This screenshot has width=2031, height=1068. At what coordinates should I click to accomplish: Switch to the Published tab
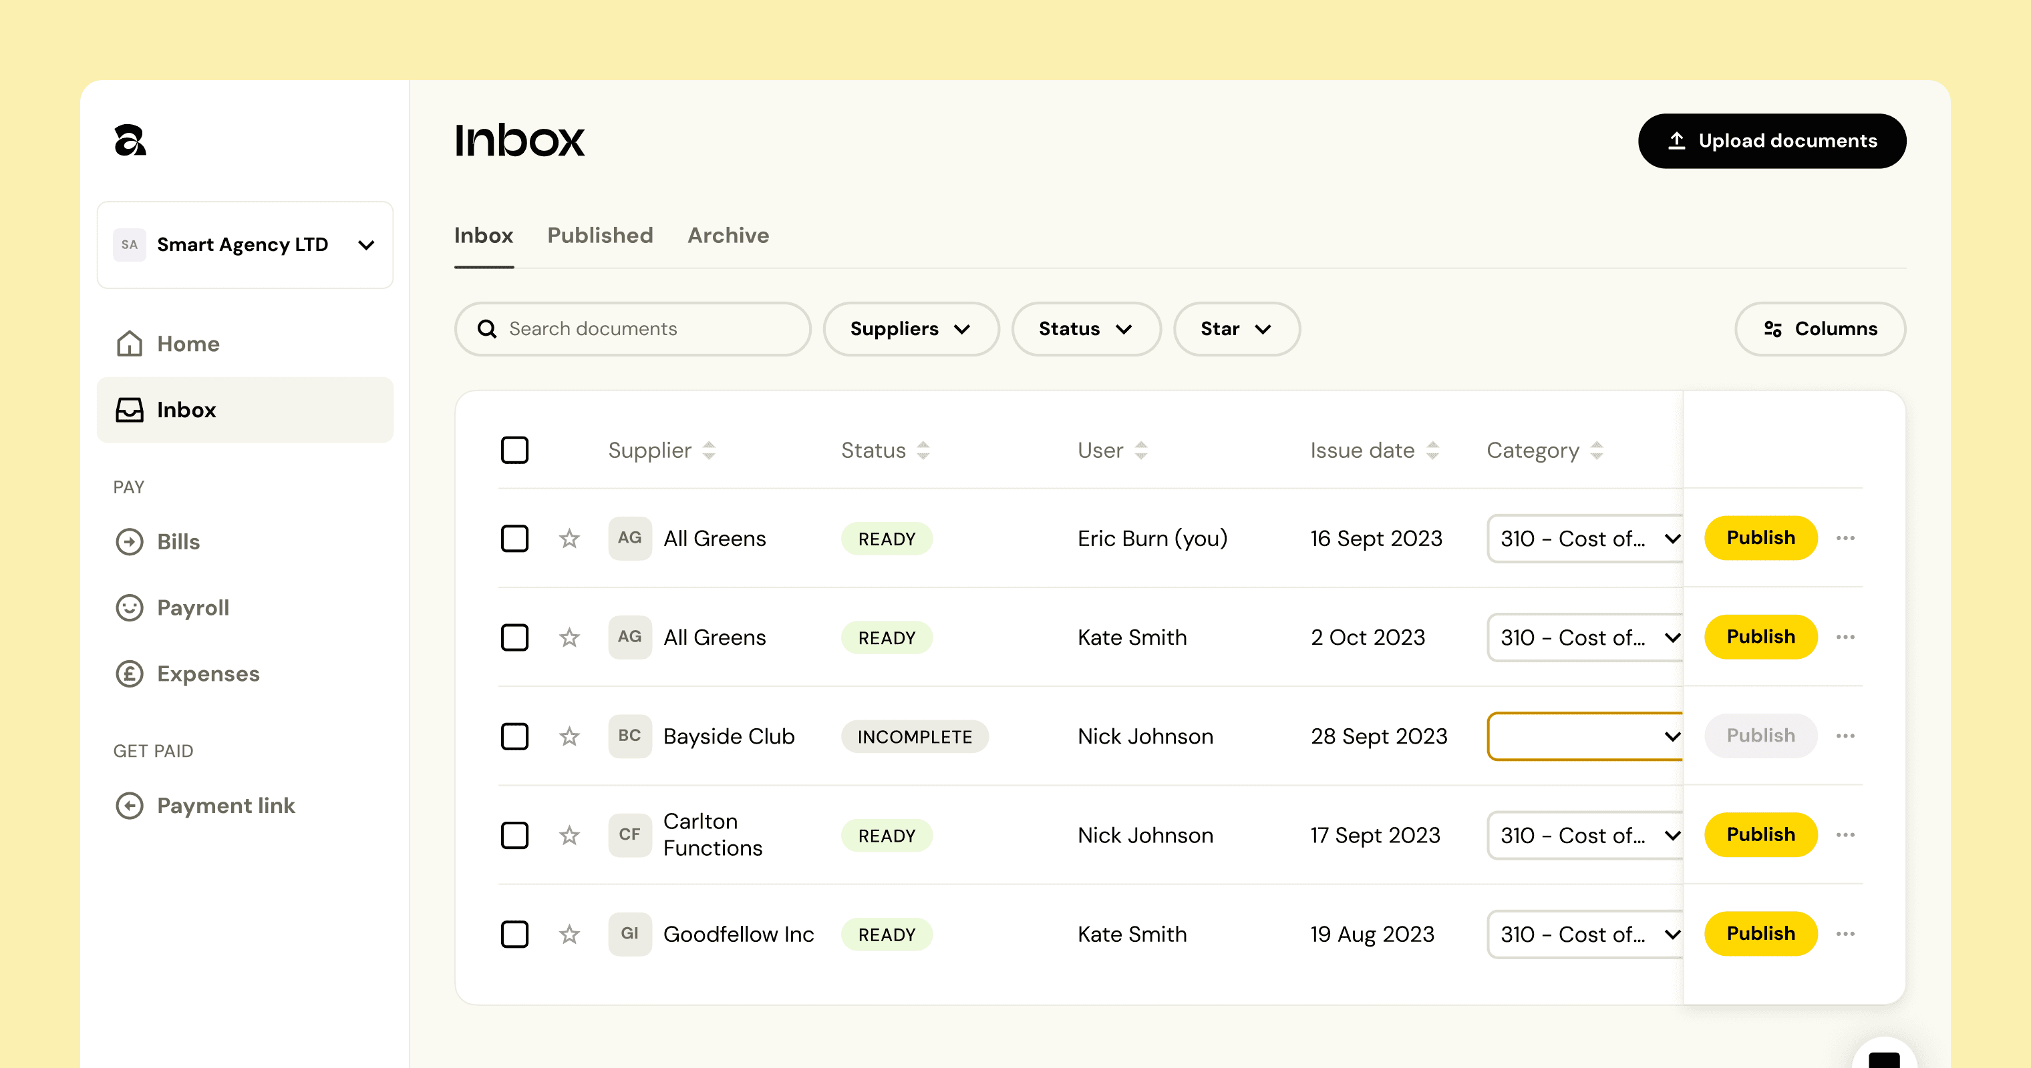click(x=600, y=236)
